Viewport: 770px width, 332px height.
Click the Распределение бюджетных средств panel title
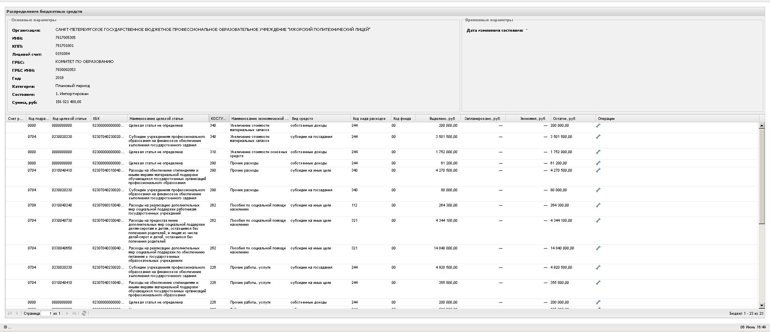(44, 12)
